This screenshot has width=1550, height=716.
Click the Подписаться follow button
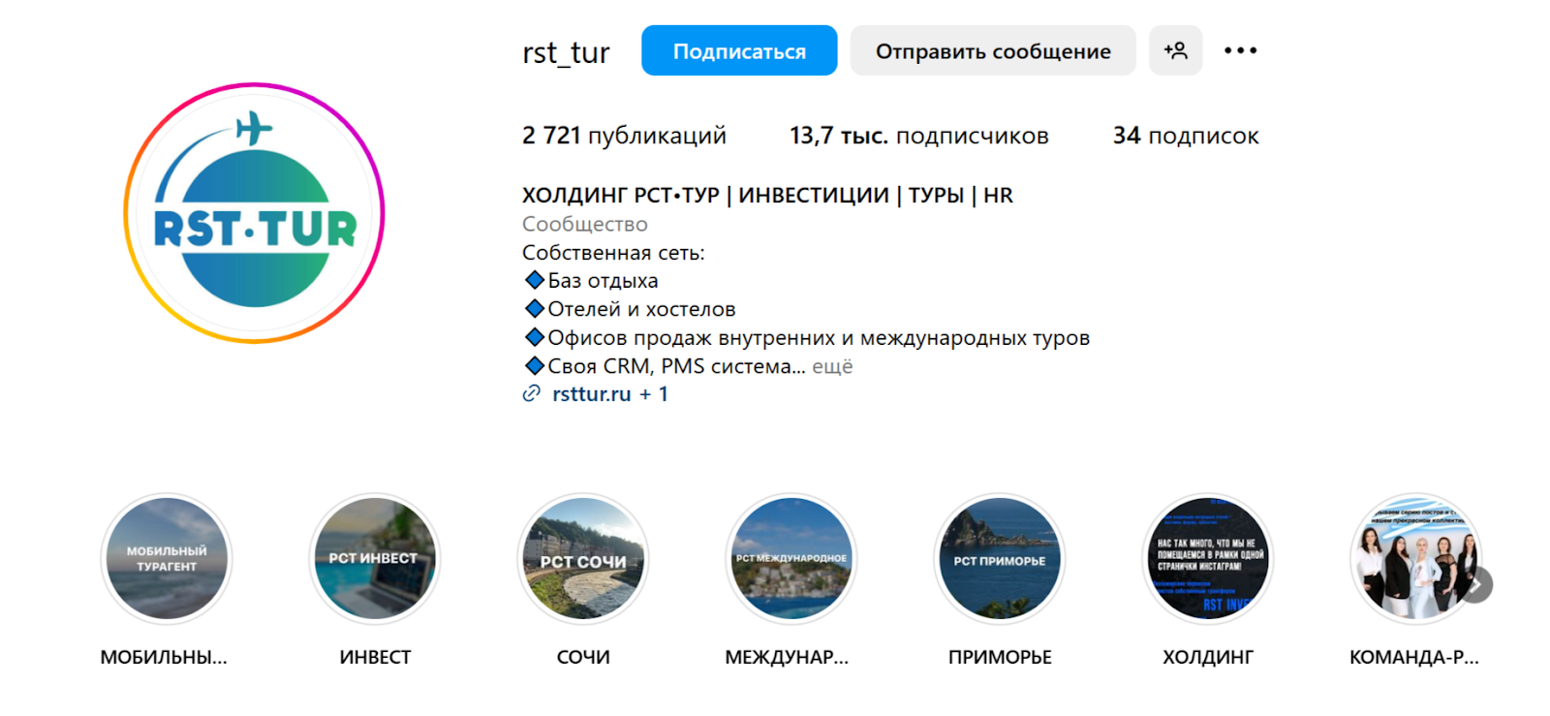click(739, 50)
